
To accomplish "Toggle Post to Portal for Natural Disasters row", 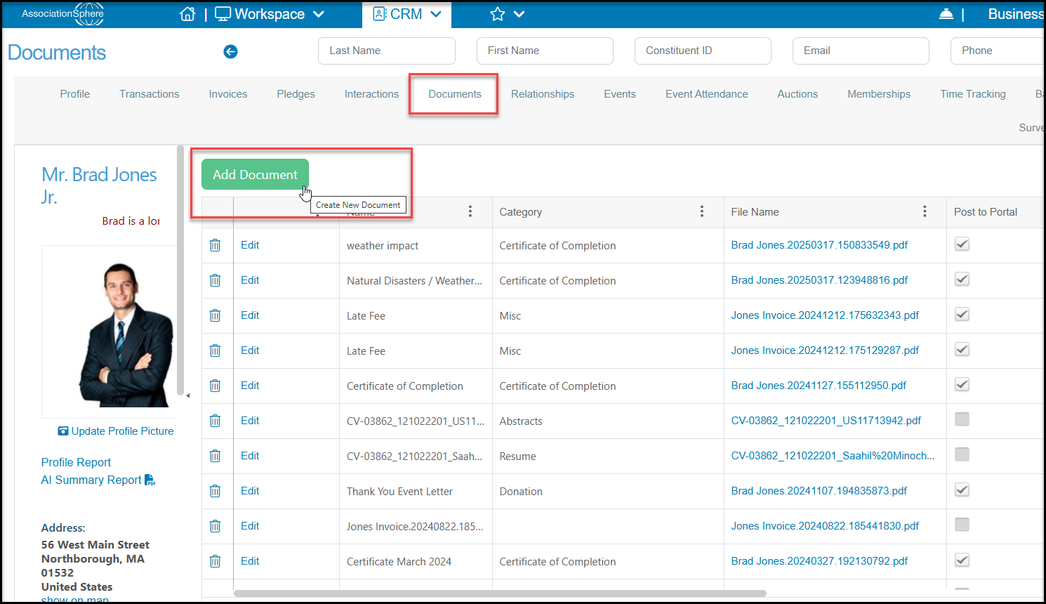I will tap(962, 280).
